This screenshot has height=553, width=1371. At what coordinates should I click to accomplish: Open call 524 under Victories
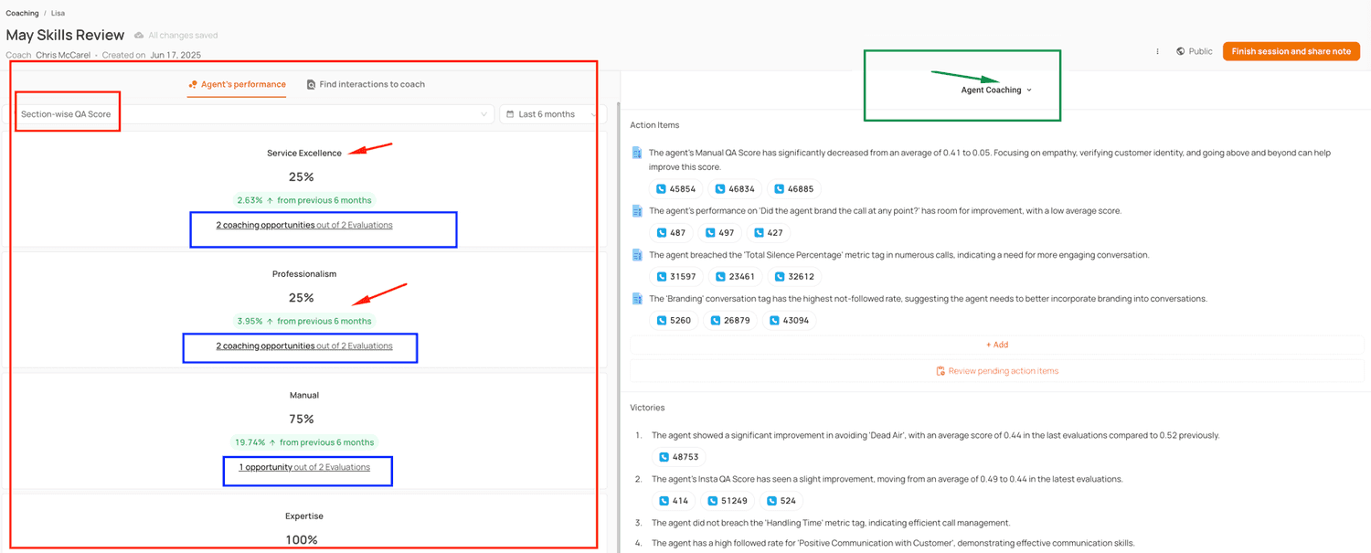(780, 500)
